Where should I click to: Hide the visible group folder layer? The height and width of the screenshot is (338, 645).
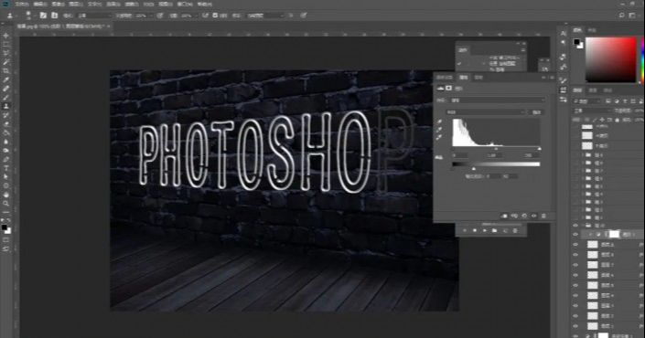pos(575,226)
